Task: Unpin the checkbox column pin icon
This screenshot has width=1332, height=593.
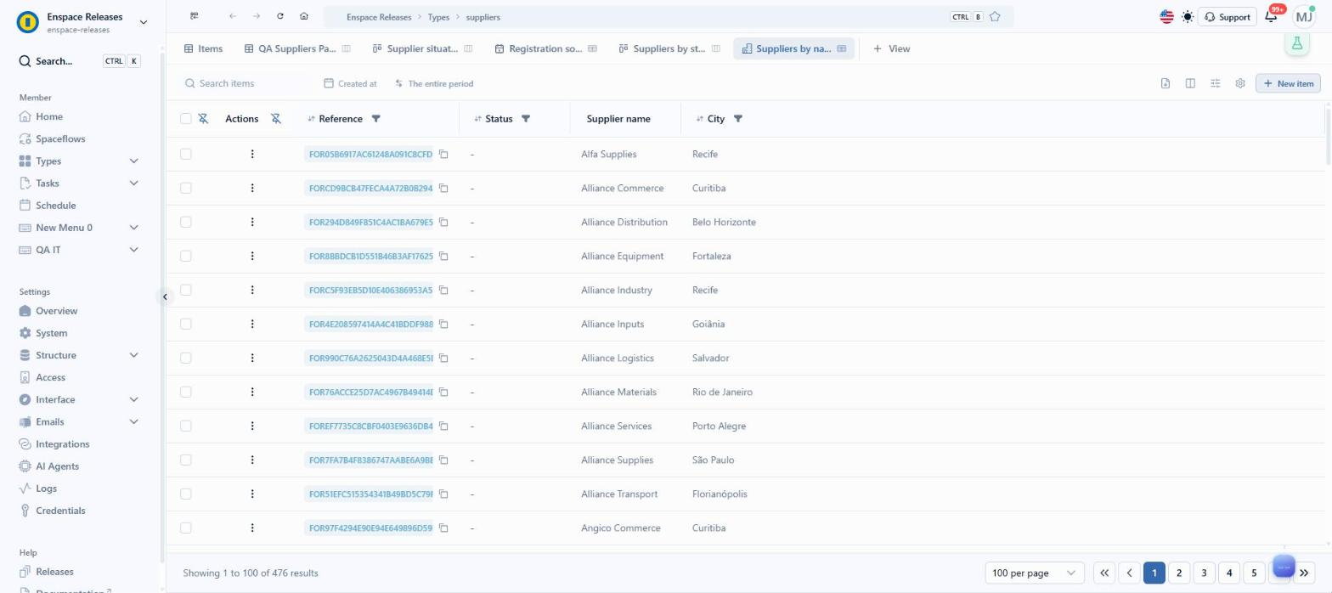Action: click(x=203, y=119)
